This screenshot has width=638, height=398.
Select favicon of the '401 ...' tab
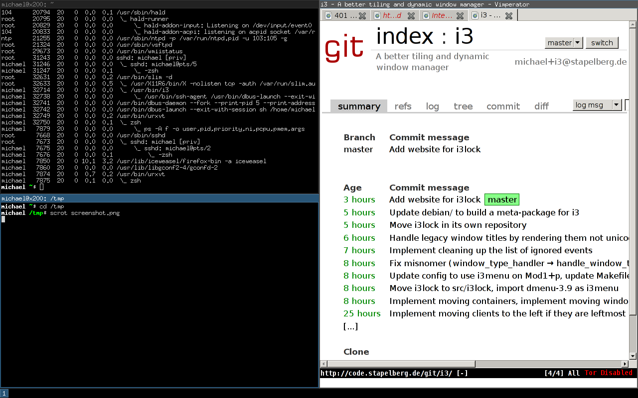pos(328,16)
